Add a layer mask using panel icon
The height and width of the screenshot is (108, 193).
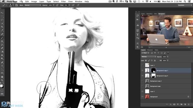[x=174, y=104]
